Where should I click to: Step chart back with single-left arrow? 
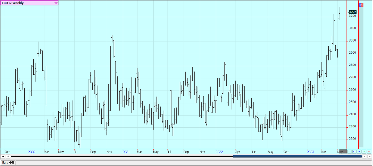tap(8, 156)
